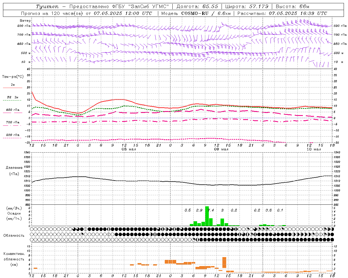Click the Tyumen station name in header
The width and height of the screenshot is (348, 278).
coord(47,7)
